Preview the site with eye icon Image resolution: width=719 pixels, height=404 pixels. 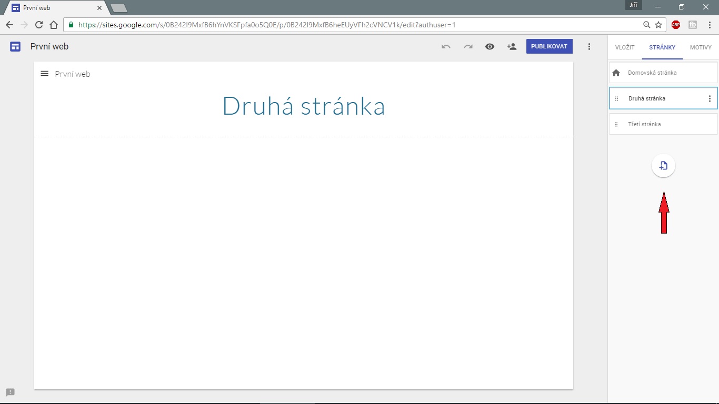click(490, 46)
